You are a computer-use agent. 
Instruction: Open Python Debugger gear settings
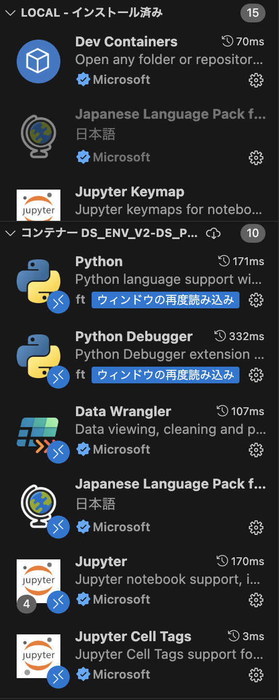click(x=256, y=374)
